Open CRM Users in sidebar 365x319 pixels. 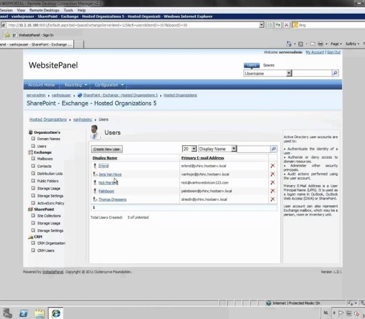click(45, 250)
